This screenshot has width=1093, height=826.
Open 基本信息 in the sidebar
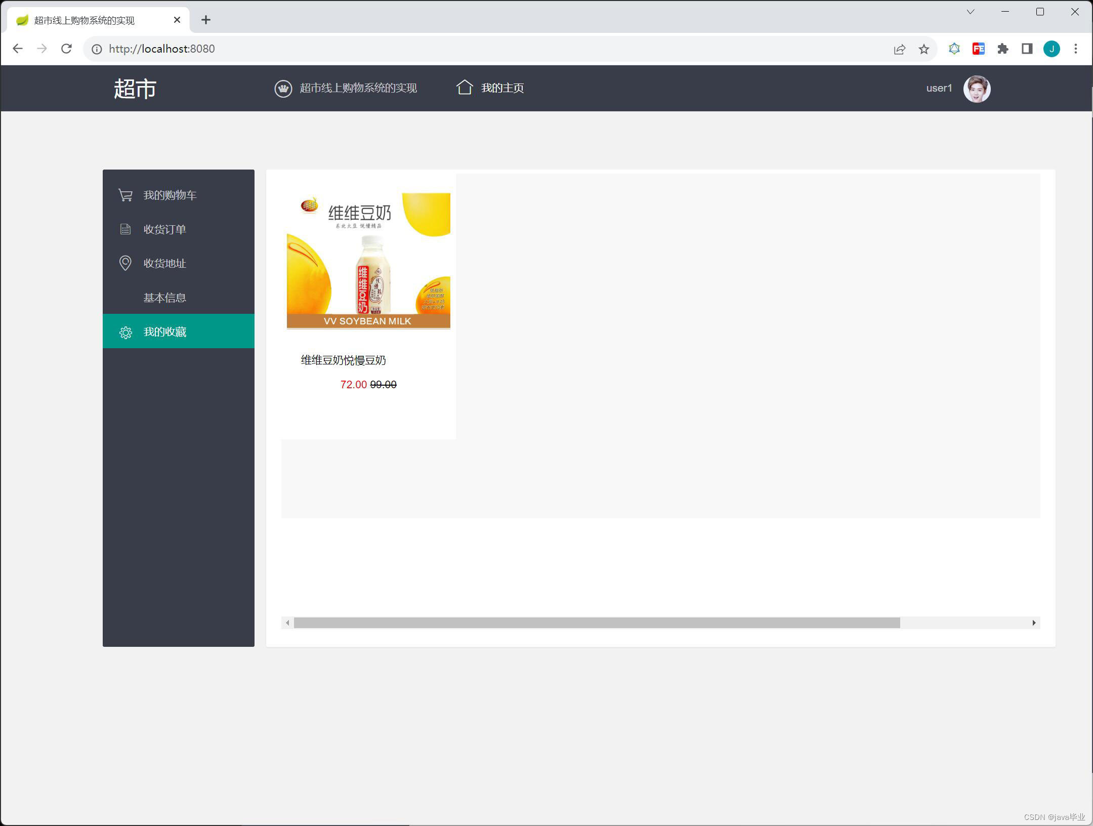click(179, 298)
